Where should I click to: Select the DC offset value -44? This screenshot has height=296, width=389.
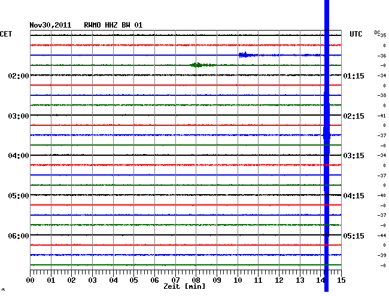(x=382, y=235)
